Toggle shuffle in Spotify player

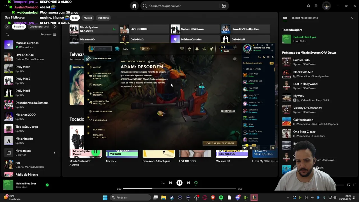163,183
